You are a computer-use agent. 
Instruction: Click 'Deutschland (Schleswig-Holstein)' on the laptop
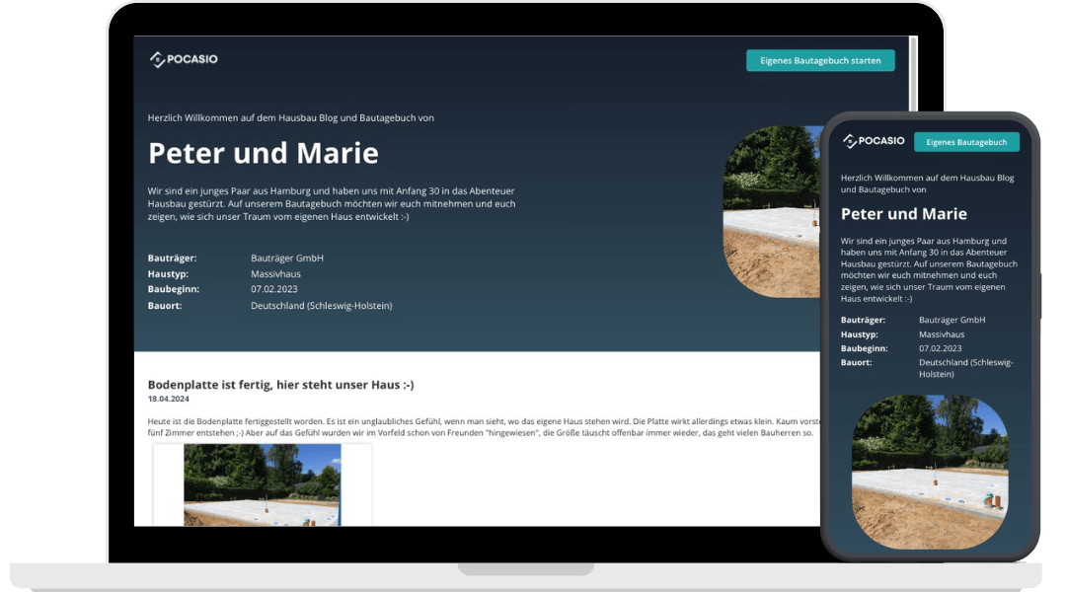pyautogui.click(x=322, y=306)
